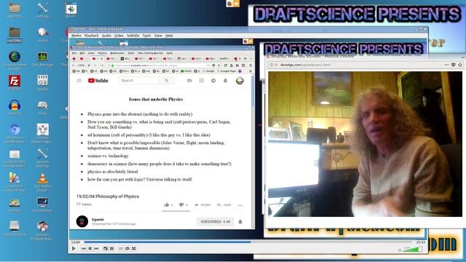Screen dimensions: 466x262
Task: Open Synaptic Package Manager desktop icon
Action: point(42,231)
